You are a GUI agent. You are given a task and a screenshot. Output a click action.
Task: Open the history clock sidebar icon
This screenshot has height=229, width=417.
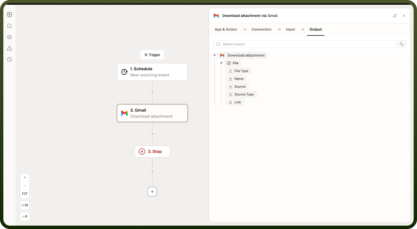[9, 59]
